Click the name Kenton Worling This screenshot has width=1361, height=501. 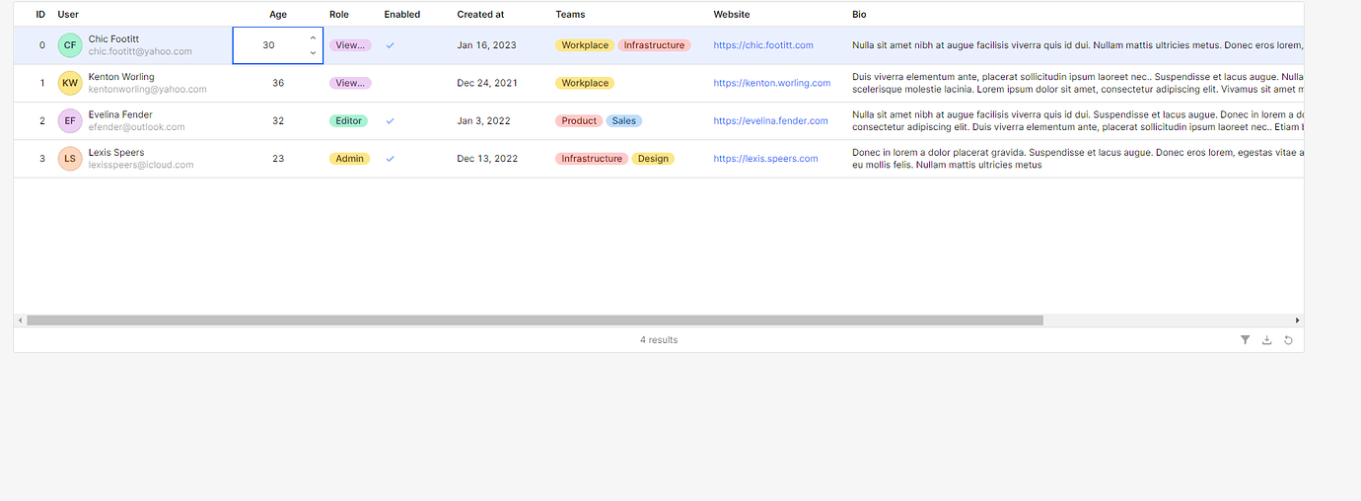tap(121, 77)
